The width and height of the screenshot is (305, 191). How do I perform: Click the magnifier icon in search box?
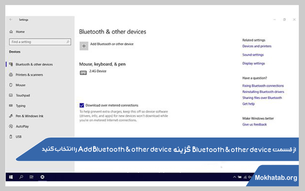(68, 42)
